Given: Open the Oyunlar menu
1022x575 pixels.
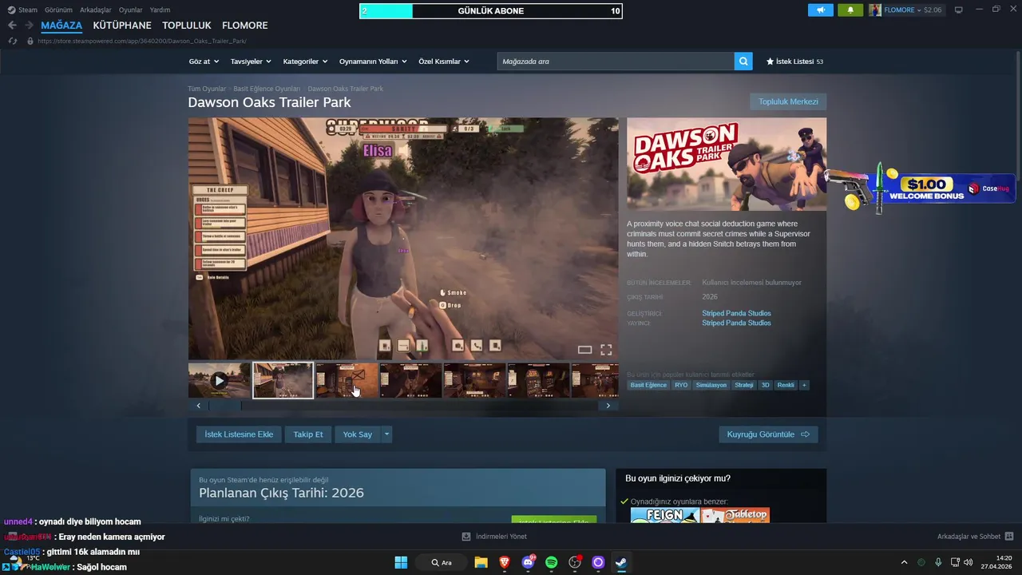Looking at the screenshot, I should tap(131, 10).
